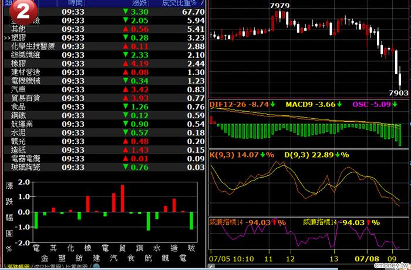Click the 13 hour marker on the time axis

[x=333, y=259]
